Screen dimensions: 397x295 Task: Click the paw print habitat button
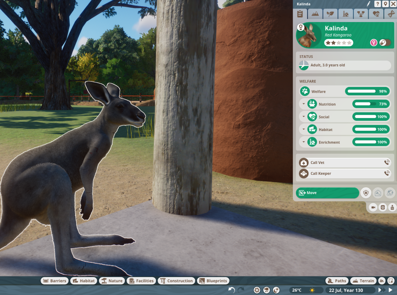pos(383,207)
